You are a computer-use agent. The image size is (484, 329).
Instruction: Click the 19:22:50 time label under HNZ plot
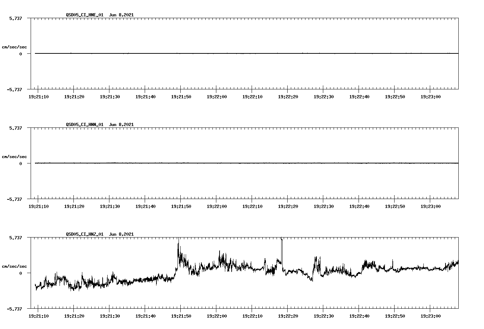tap(395, 316)
